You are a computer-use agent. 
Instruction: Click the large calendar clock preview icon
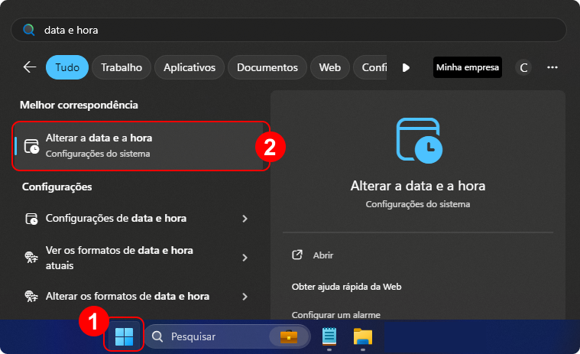pyautogui.click(x=419, y=141)
